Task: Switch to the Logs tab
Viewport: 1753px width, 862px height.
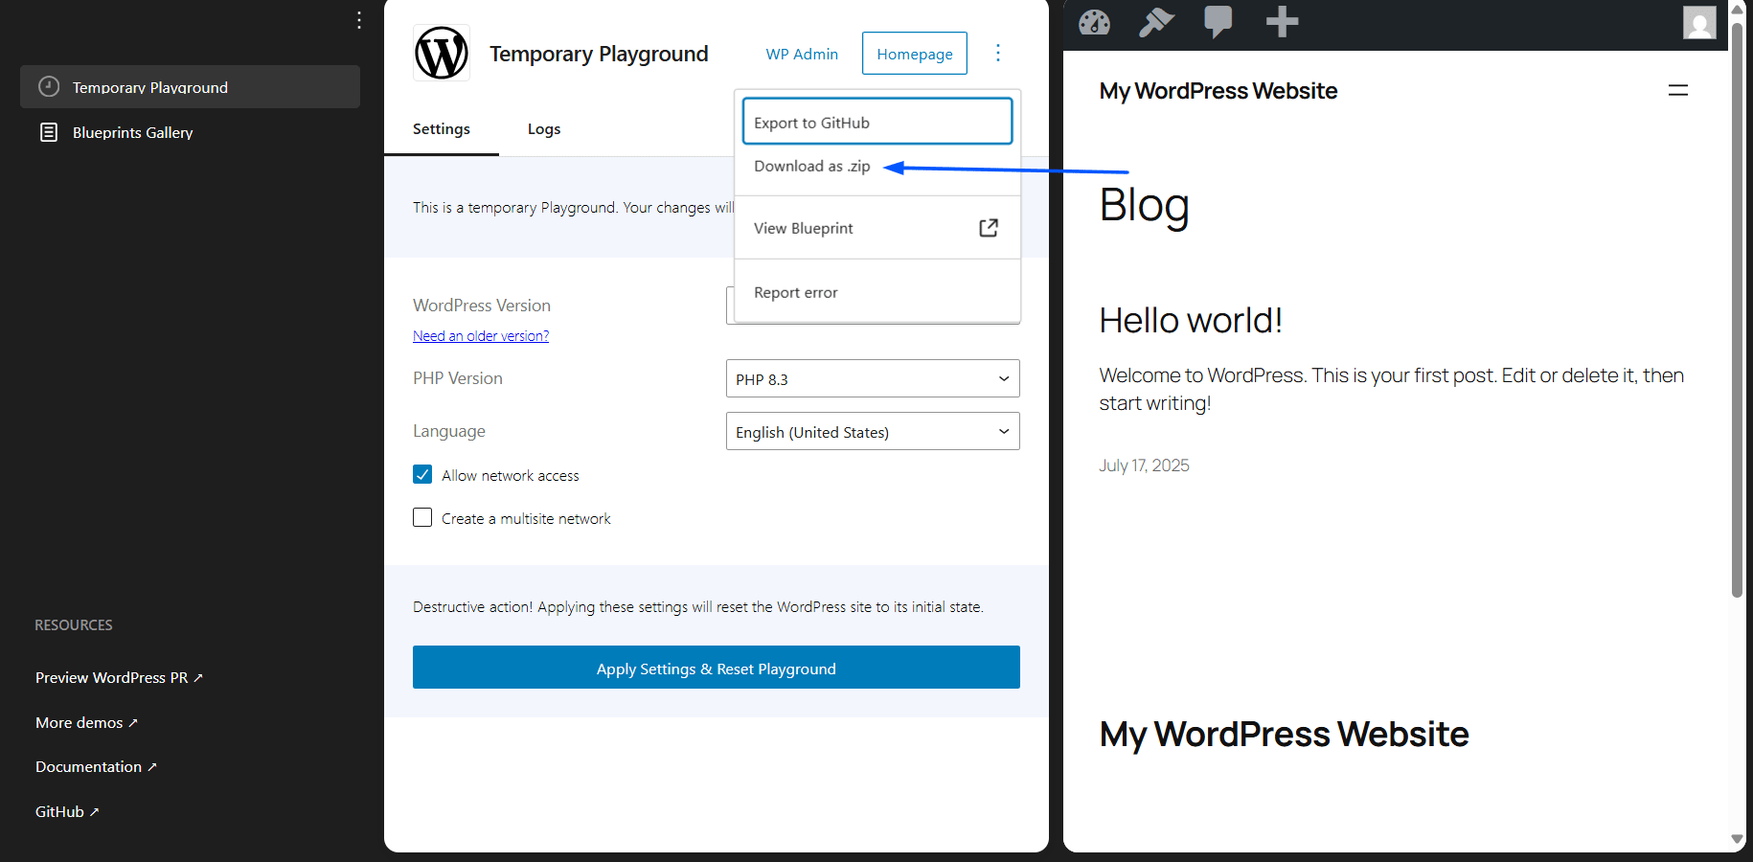Action: point(544,129)
